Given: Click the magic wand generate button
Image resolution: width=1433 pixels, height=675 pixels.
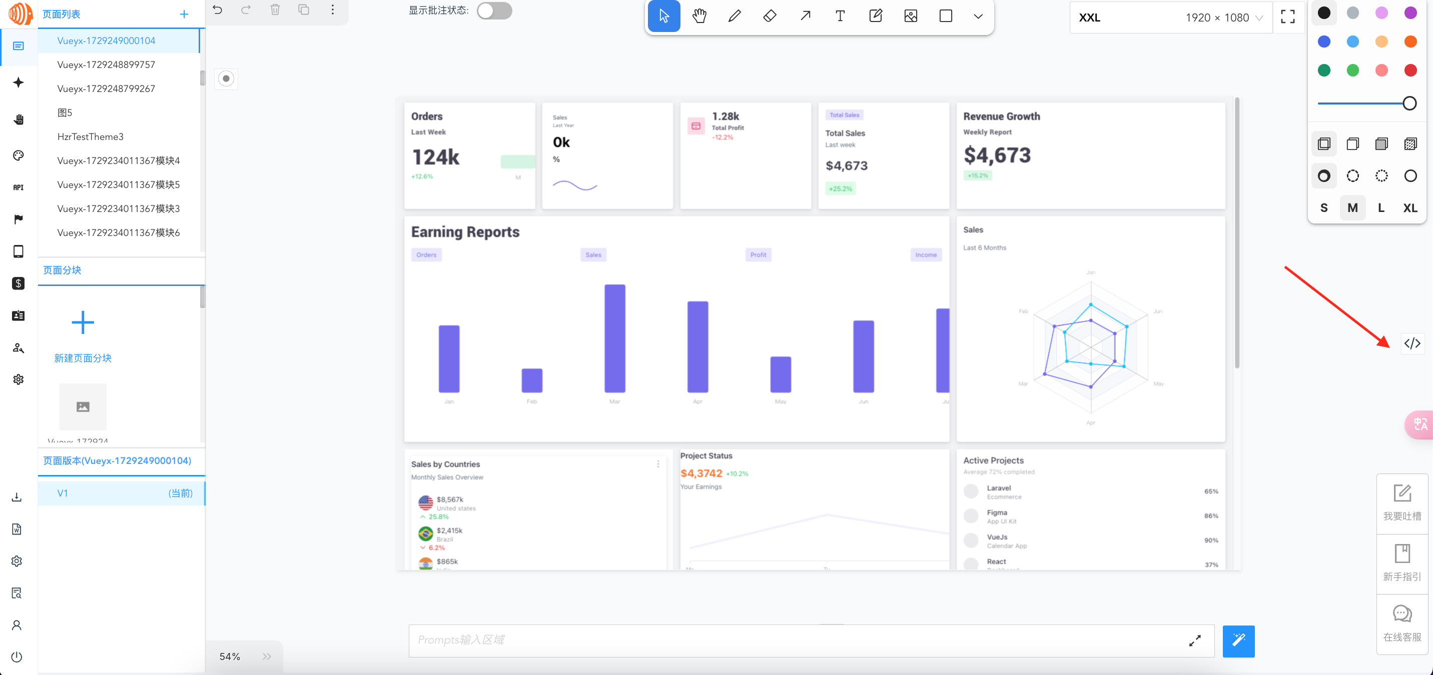Looking at the screenshot, I should (x=1238, y=640).
